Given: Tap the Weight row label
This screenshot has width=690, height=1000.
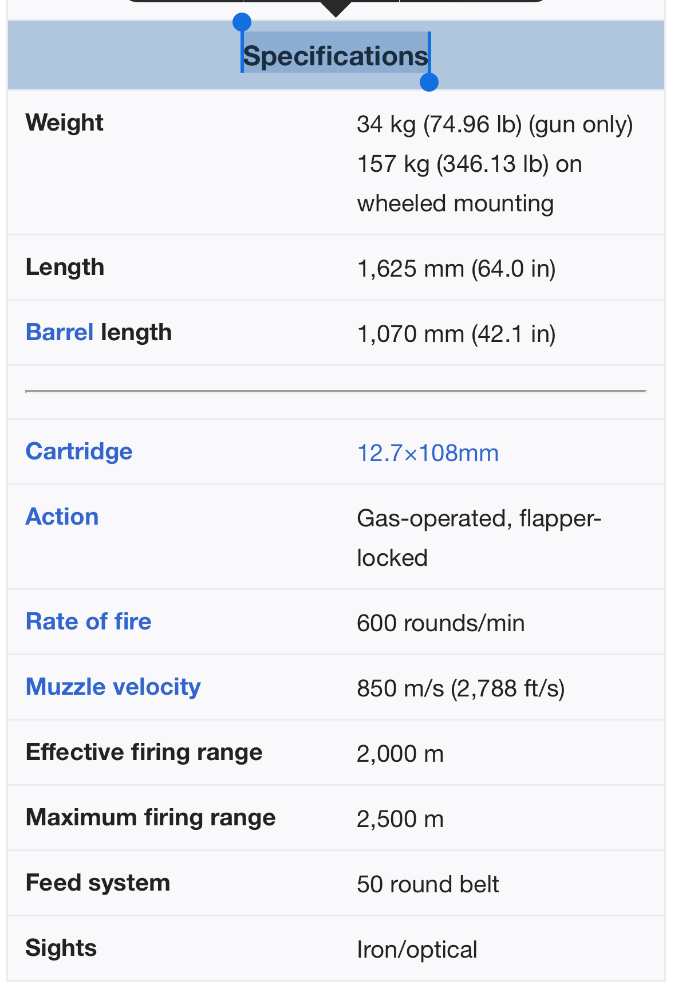Looking at the screenshot, I should pos(65,123).
